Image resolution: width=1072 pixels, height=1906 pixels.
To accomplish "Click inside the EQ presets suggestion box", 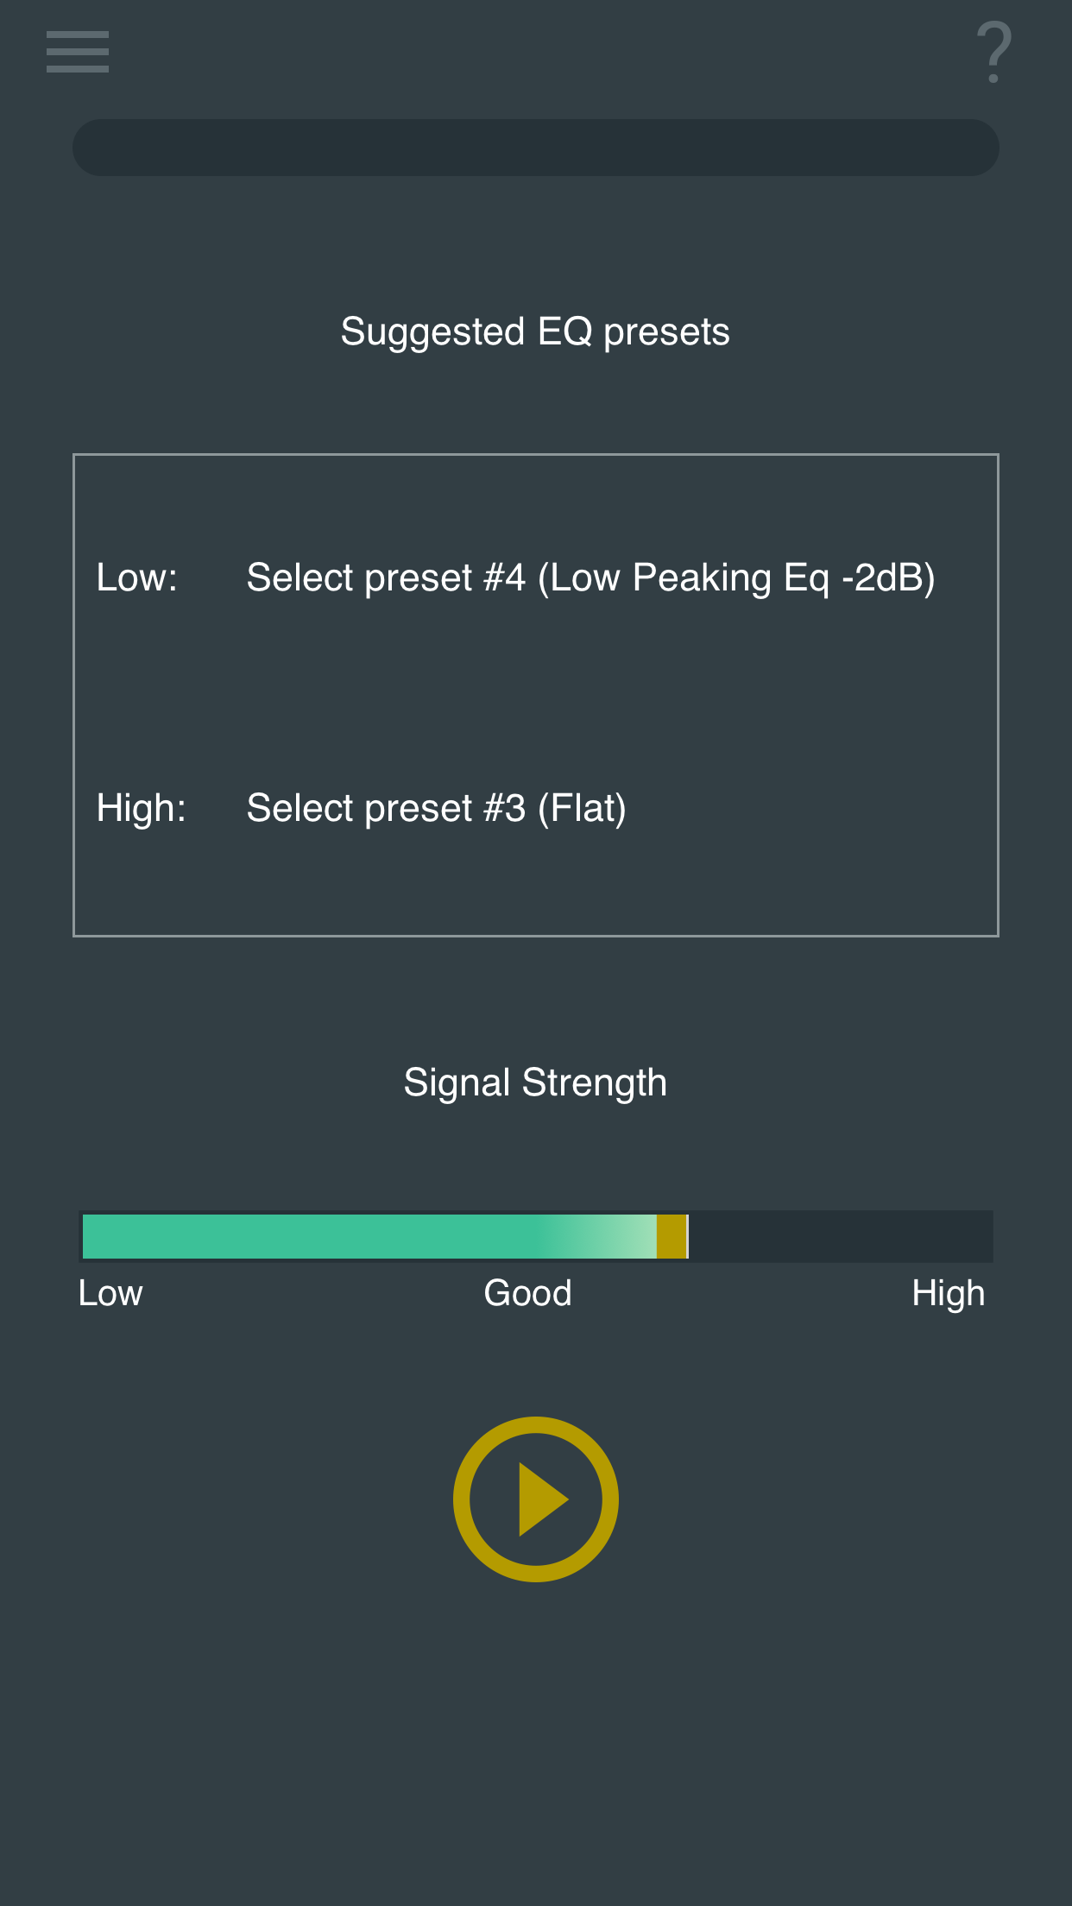I will click(x=535, y=693).
